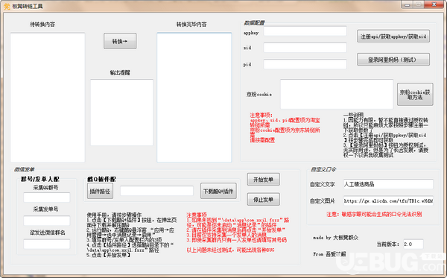The width and height of the screenshot is (447, 278).
Task: Click the 输出提醒 message box
Action: [x=121, y=113]
